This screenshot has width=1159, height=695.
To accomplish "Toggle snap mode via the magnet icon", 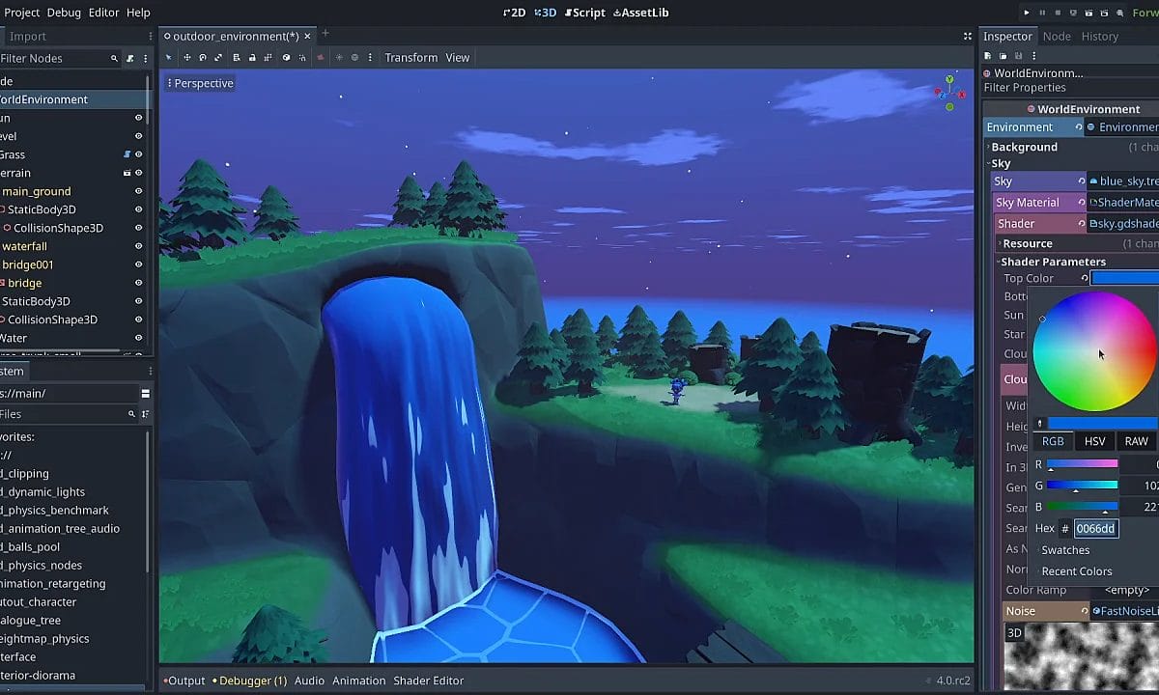I will pyautogui.click(x=302, y=58).
